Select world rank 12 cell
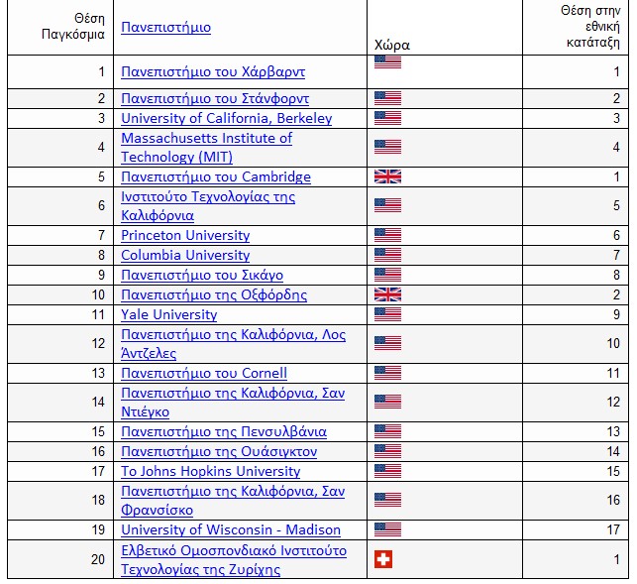The image size is (637, 584). (x=60, y=344)
